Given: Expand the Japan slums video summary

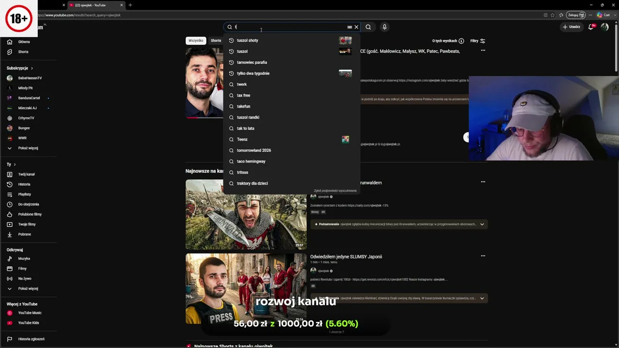Looking at the screenshot, I should coord(399,298).
